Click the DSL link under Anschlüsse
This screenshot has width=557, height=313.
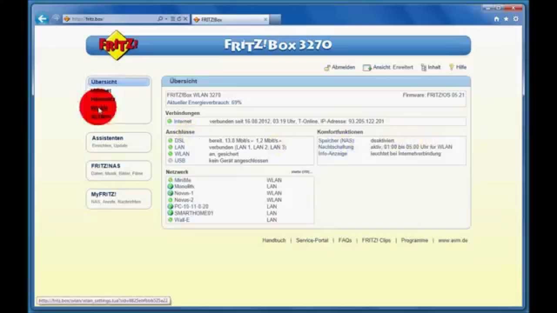point(179,141)
